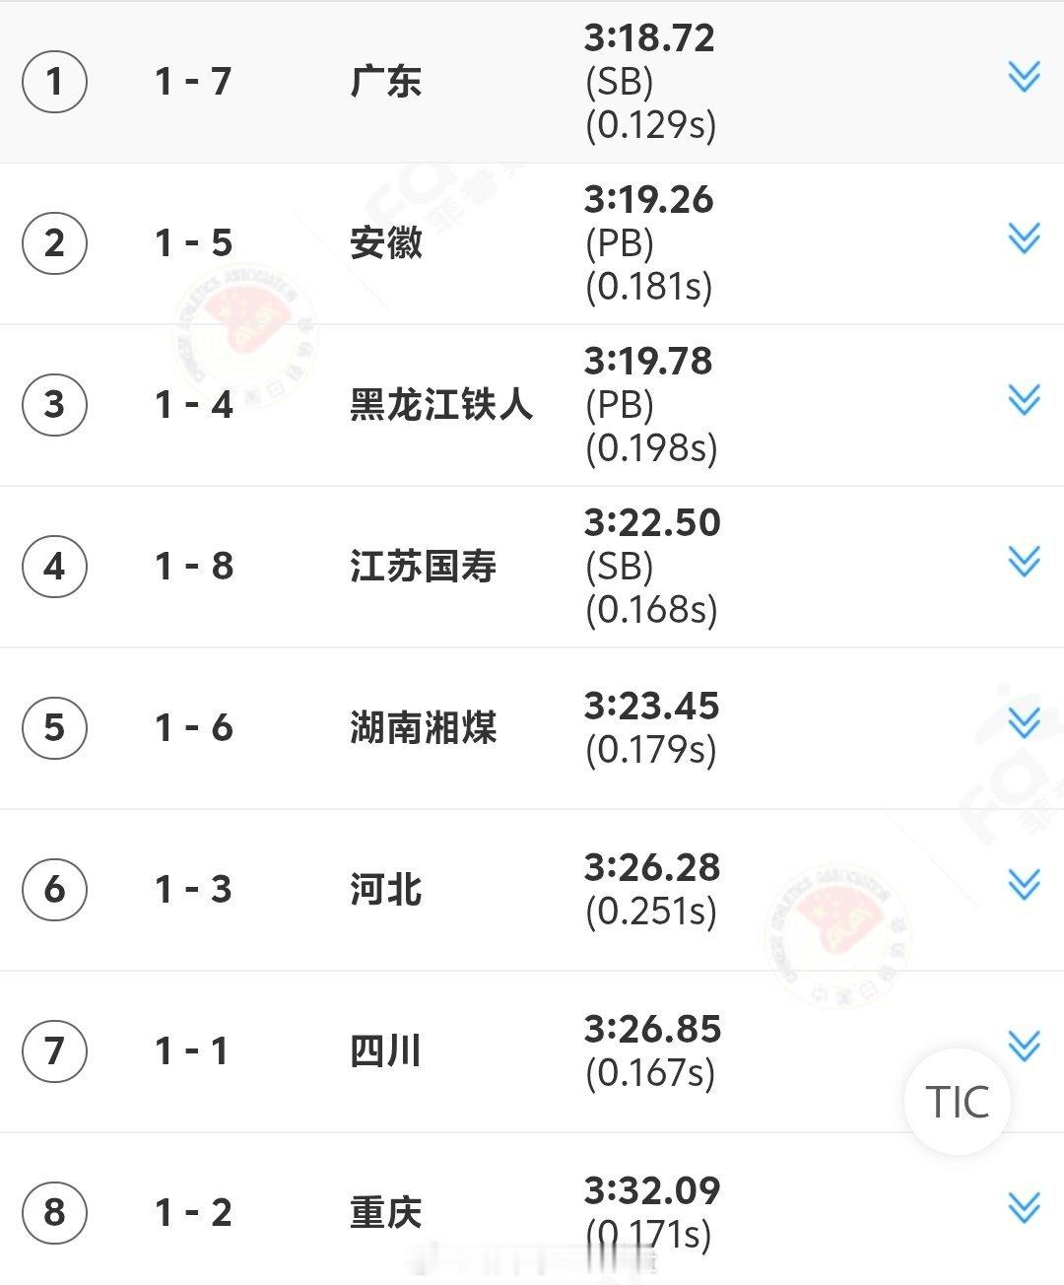Select the rank 5 circle badge
1064x1285 pixels.
(54, 727)
